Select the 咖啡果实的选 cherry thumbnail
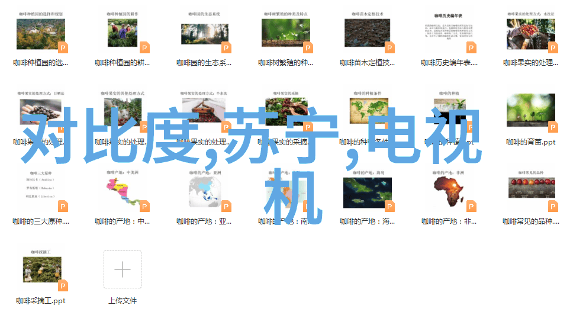Screen dimensions: 586x318 (x=530, y=34)
